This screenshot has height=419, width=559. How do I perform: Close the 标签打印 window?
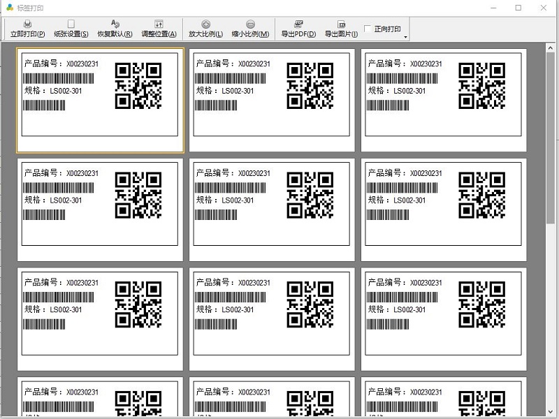(544, 8)
